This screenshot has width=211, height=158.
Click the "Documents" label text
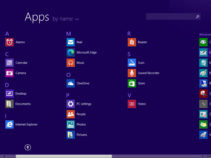[x=23, y=104]
